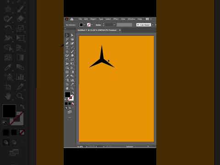This screenshot has height=165, width=220.
Task: Open the File menu
Action: point(80,19)
